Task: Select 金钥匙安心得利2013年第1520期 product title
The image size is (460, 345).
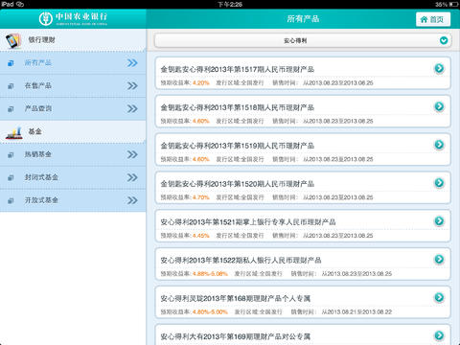Action: tap(238, 184)
